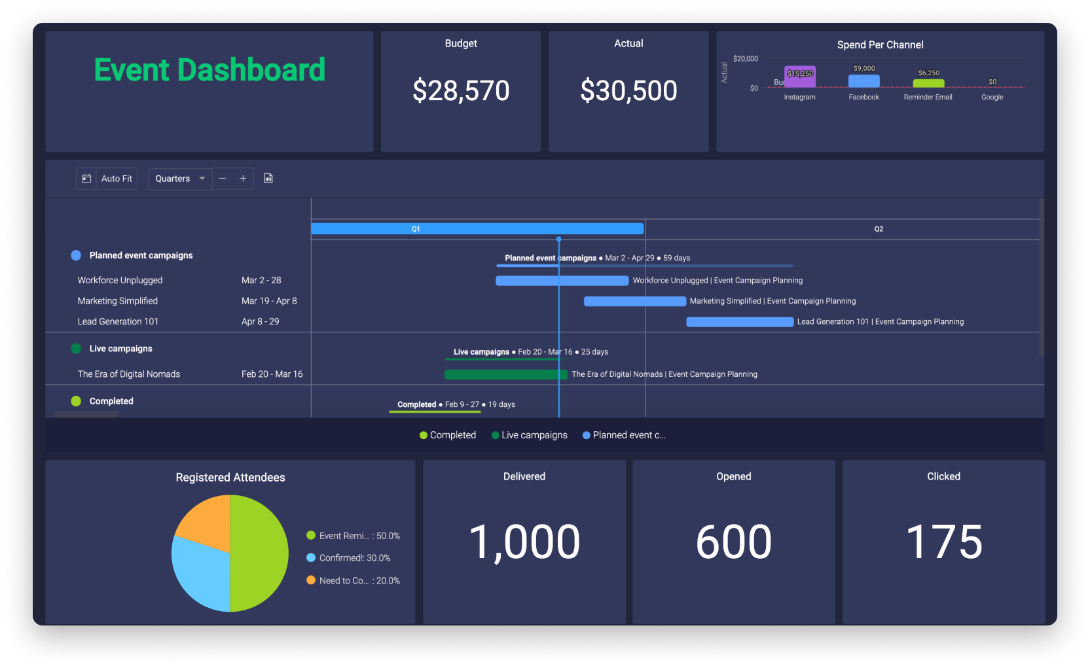Image resolution: width=1090 pixels, height=668 pixels.
Task: Click the today marker line handle
Action: [558, 239]
